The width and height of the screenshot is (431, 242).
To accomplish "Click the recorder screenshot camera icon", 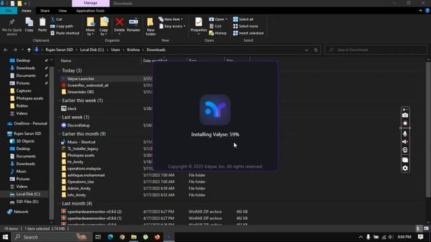I will [405, 116].
